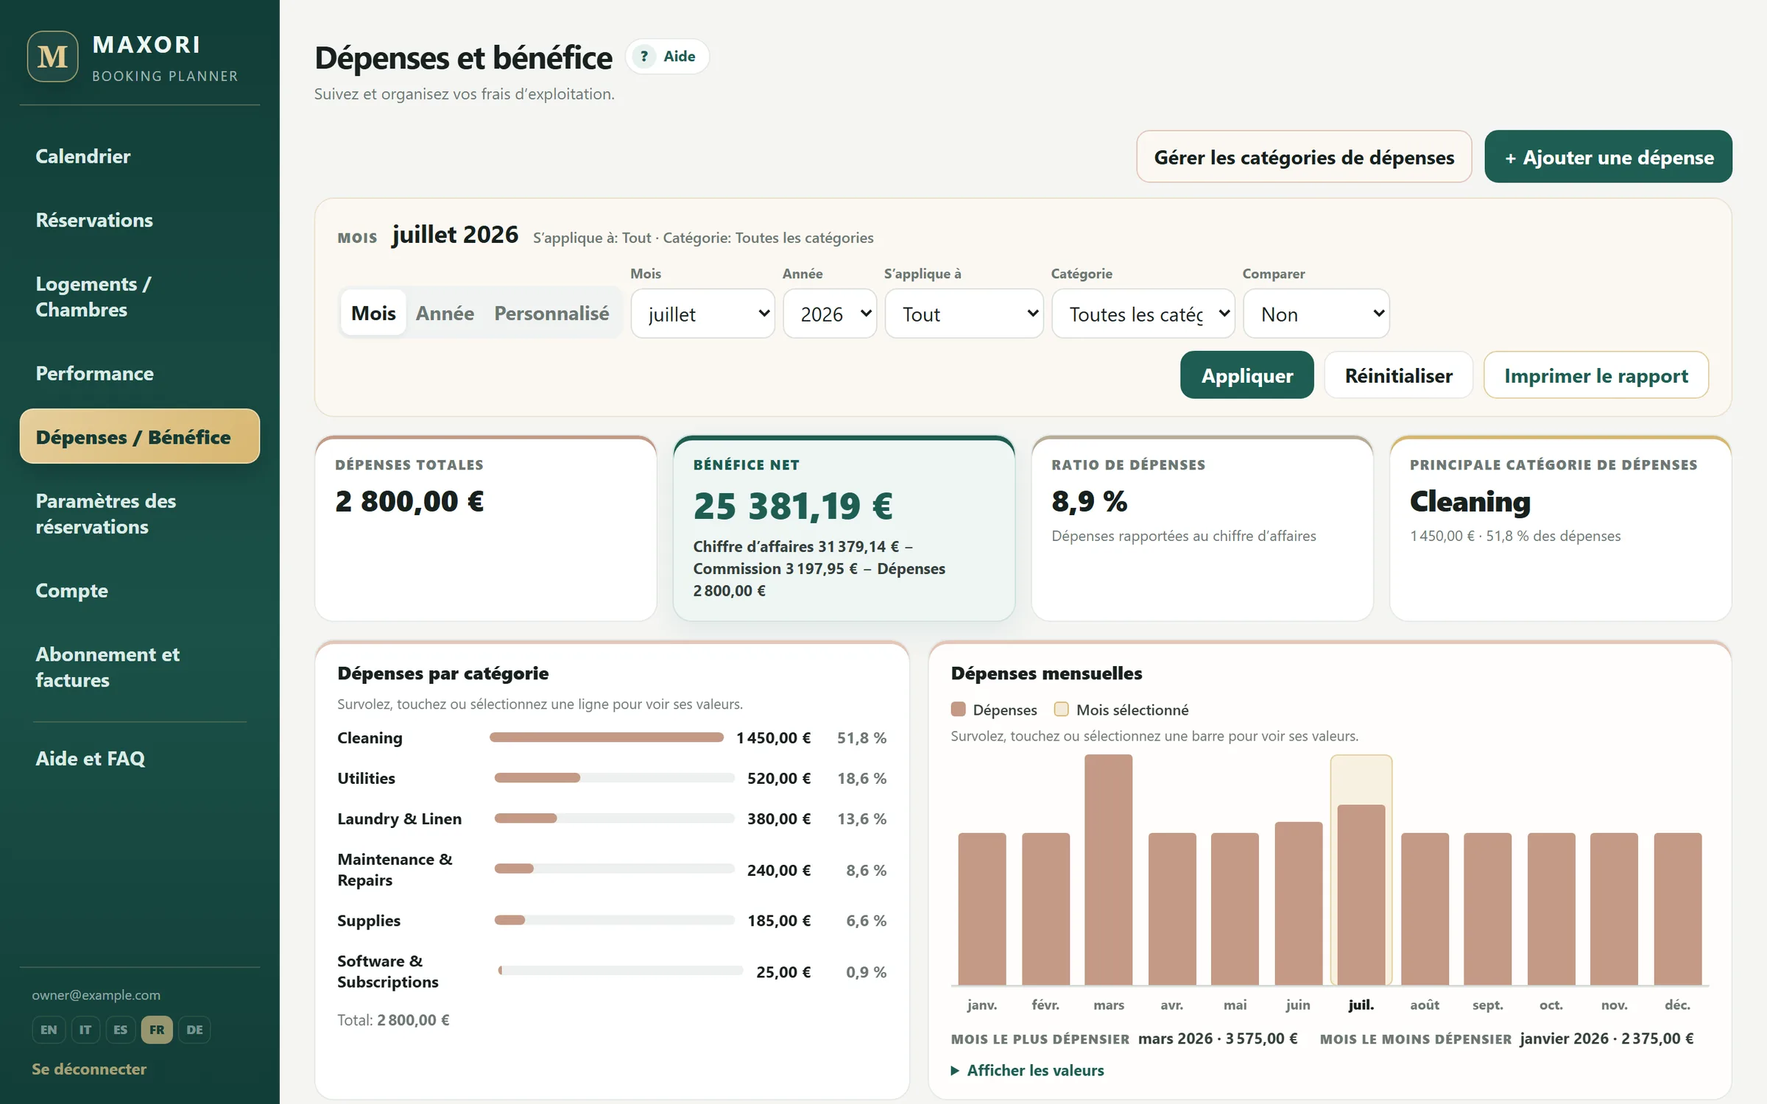Click the Maxori M logo icon

pos(53,57)
